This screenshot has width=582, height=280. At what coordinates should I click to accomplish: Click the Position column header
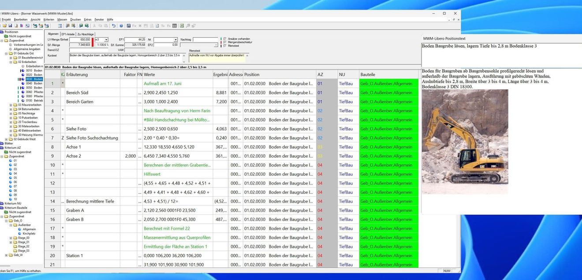tap(279, 74)
